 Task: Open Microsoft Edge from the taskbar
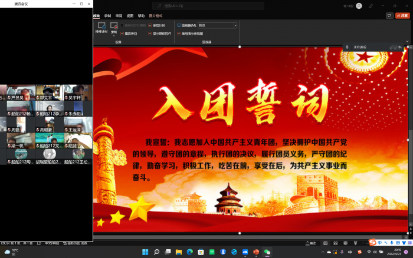click(x=189, y=252)
